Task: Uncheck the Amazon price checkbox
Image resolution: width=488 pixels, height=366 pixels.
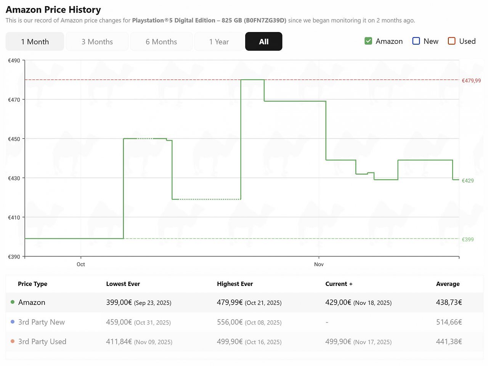Action: point(368,41)
